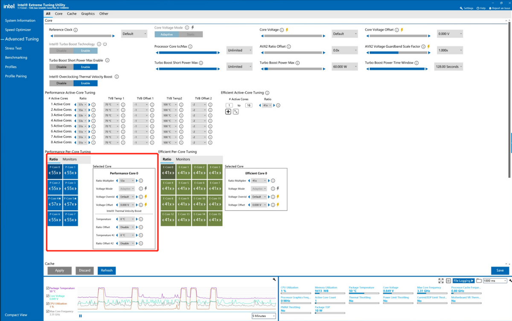Set Core Voltage Mode to Static
The image size is (512, 321).
point(191,34)
